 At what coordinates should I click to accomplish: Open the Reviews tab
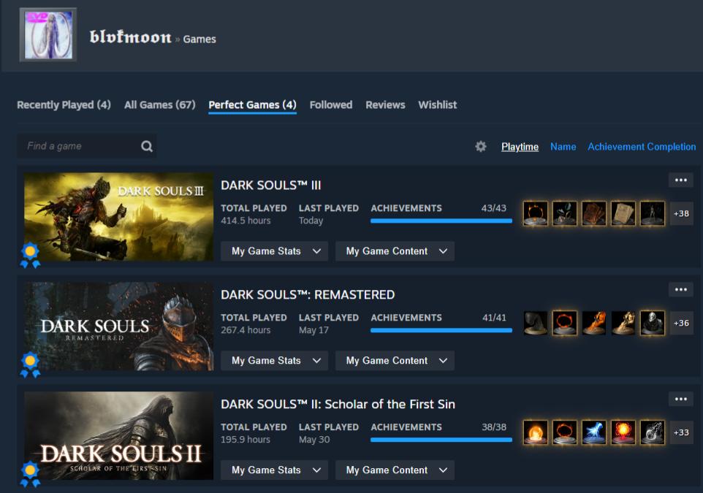tap(385, 105)
